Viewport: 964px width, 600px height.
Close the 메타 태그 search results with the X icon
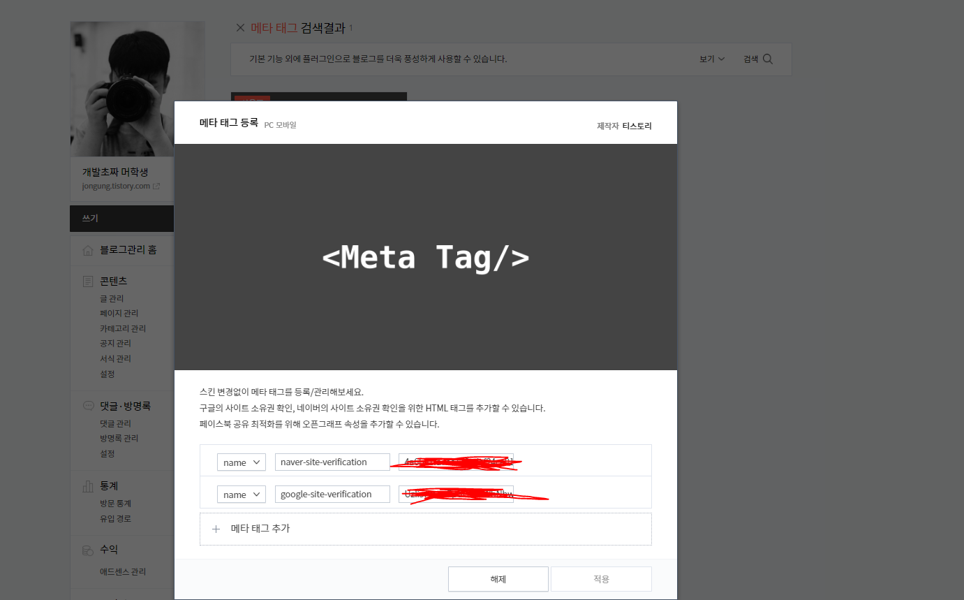point(240,28)
